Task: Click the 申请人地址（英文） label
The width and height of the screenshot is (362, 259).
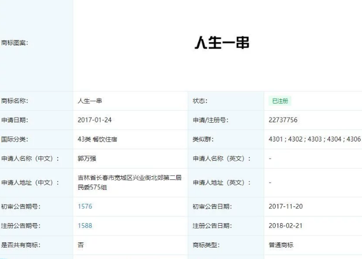Action: (x=222, y=183)
